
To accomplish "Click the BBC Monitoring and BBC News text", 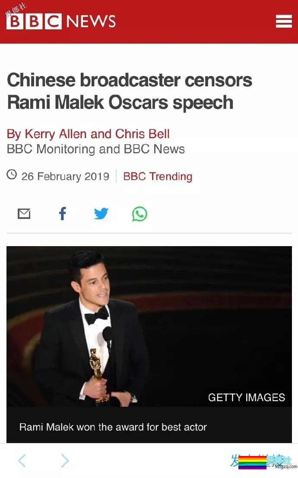I will (x=96, y=149).
